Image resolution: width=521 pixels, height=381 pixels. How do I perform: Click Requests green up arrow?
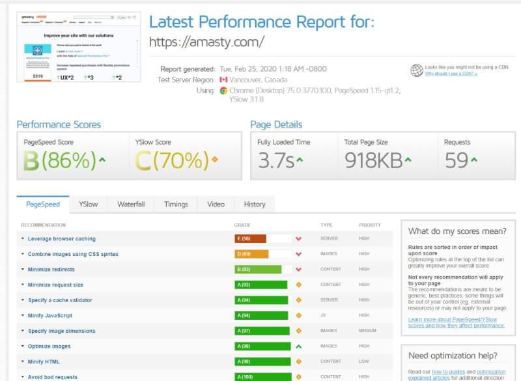click(x=474, y=160)
